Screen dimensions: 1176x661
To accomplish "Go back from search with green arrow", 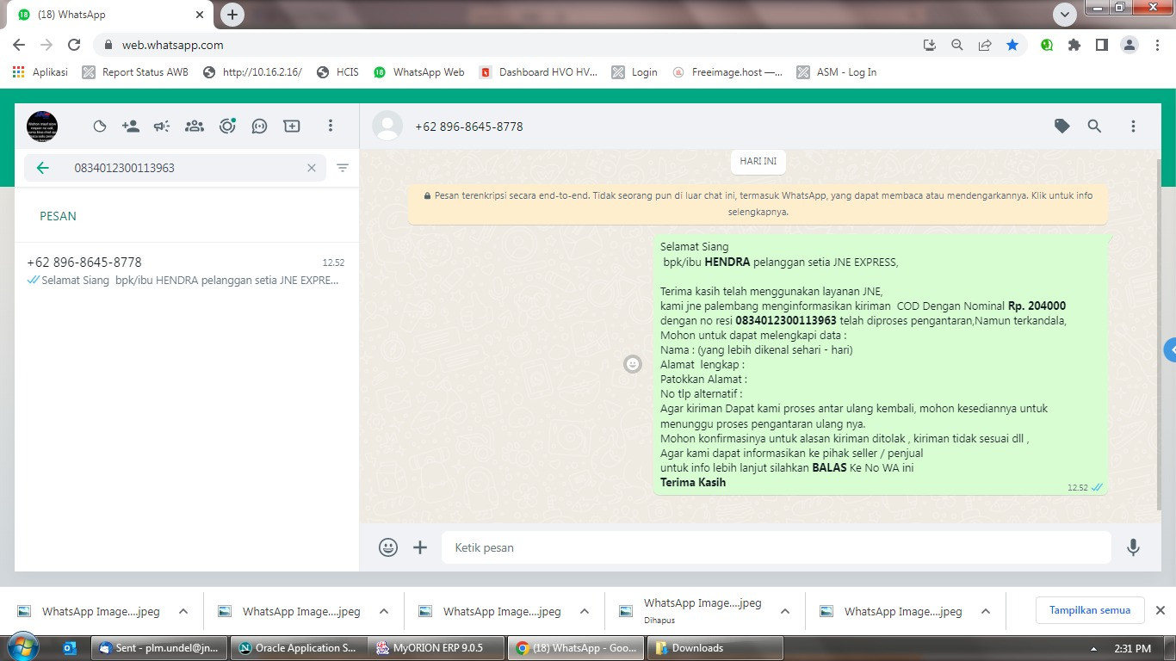I will click(43, 168).
